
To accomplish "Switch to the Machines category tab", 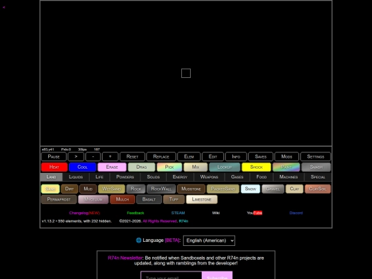I will tap(289, 177).
